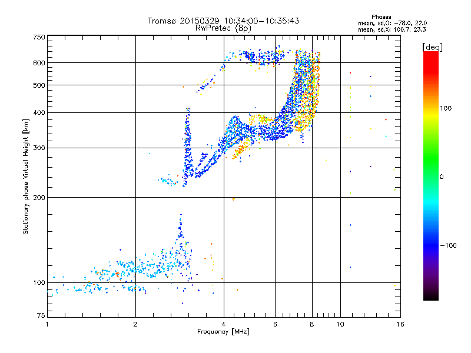471x353 pixels.
Task: Click the 0 tick label on color bar
Action: pyautogui.click(x=443, y=176)
